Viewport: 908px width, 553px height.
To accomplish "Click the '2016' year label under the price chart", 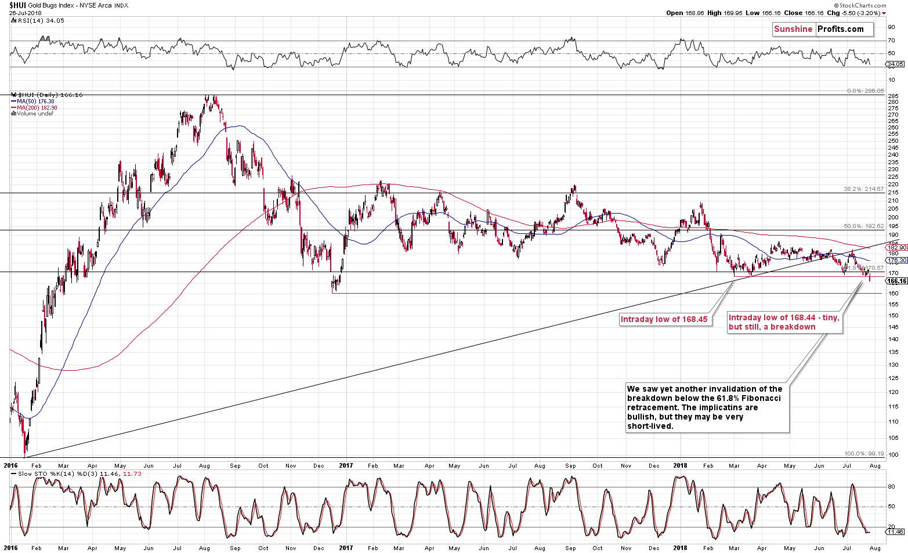I will point(10,465).
